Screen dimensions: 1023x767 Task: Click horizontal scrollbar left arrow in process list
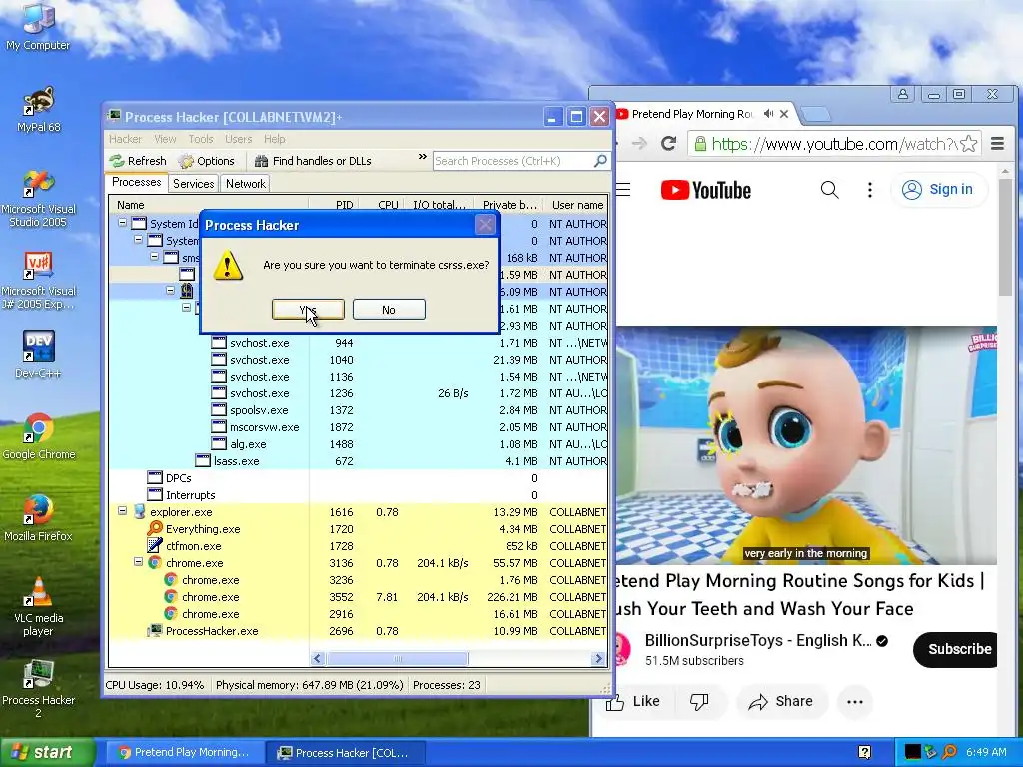tap(318, 659)
